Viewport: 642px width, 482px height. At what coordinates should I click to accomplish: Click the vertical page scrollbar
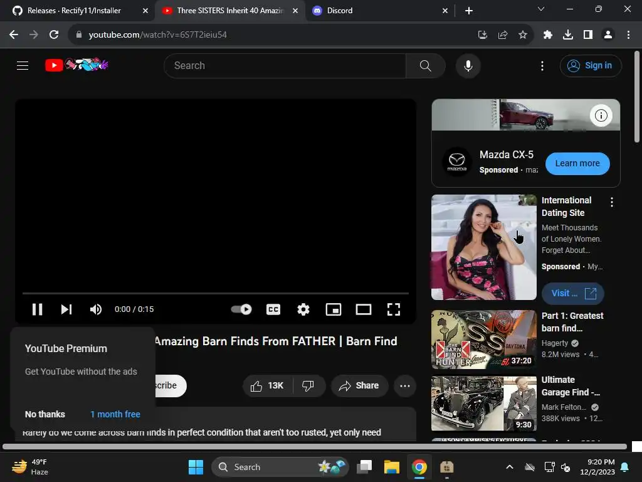pyautogui.click(x=636, y=97)
